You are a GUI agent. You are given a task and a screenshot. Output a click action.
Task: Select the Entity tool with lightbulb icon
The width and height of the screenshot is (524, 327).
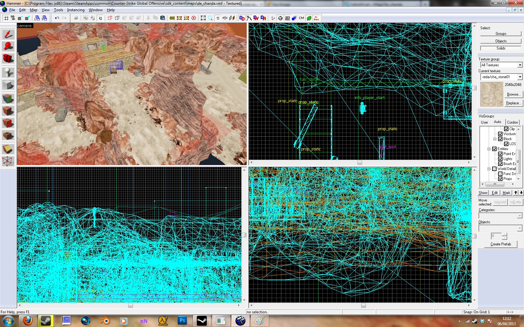click(8, 73)
